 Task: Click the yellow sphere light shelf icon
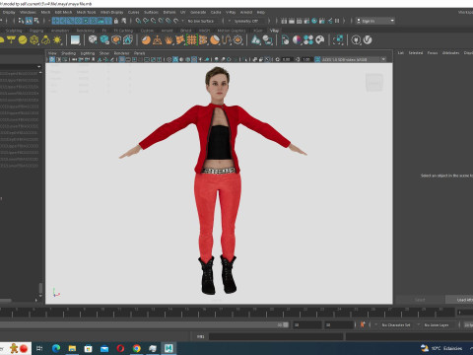23,40
